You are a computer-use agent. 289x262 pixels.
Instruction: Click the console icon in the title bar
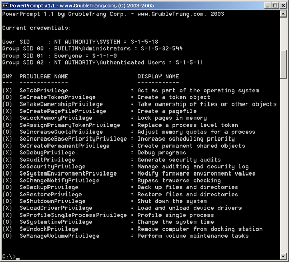coord(5,5)
